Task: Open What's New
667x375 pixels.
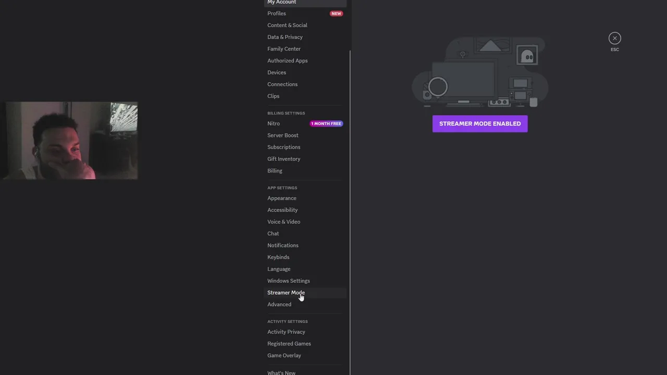Action: click(305, 372)
